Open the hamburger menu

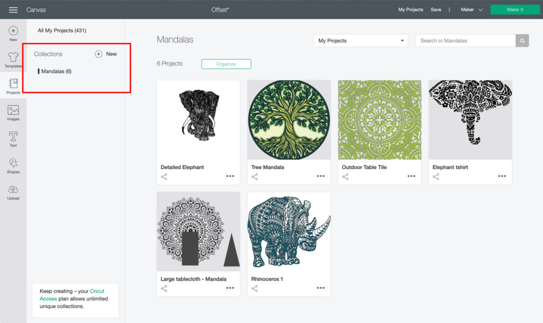pyautogui.click(x=13, y=10)
